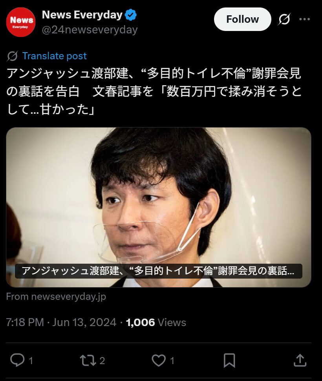Click the blue verified checkmark badge
Viewport: 322px width, 381px height.
pos(131,15)
